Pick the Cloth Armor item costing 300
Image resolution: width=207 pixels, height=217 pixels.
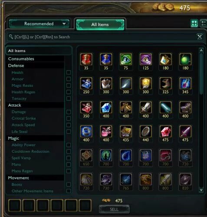click(106, 83)
